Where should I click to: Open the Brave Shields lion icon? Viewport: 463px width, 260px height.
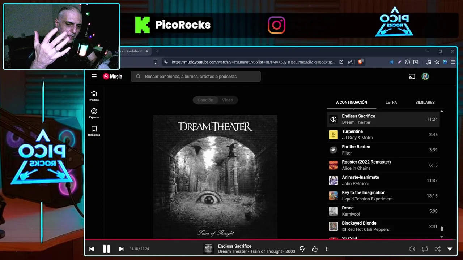(x=360, y=62)
